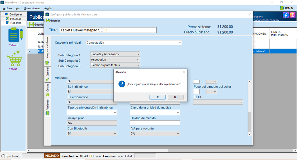The width and height of the screenshot is (297, 160).
Task: Open Sub Categoria 1 Tablets y Accesorios dropdown
Action: [x=115, y=54]
